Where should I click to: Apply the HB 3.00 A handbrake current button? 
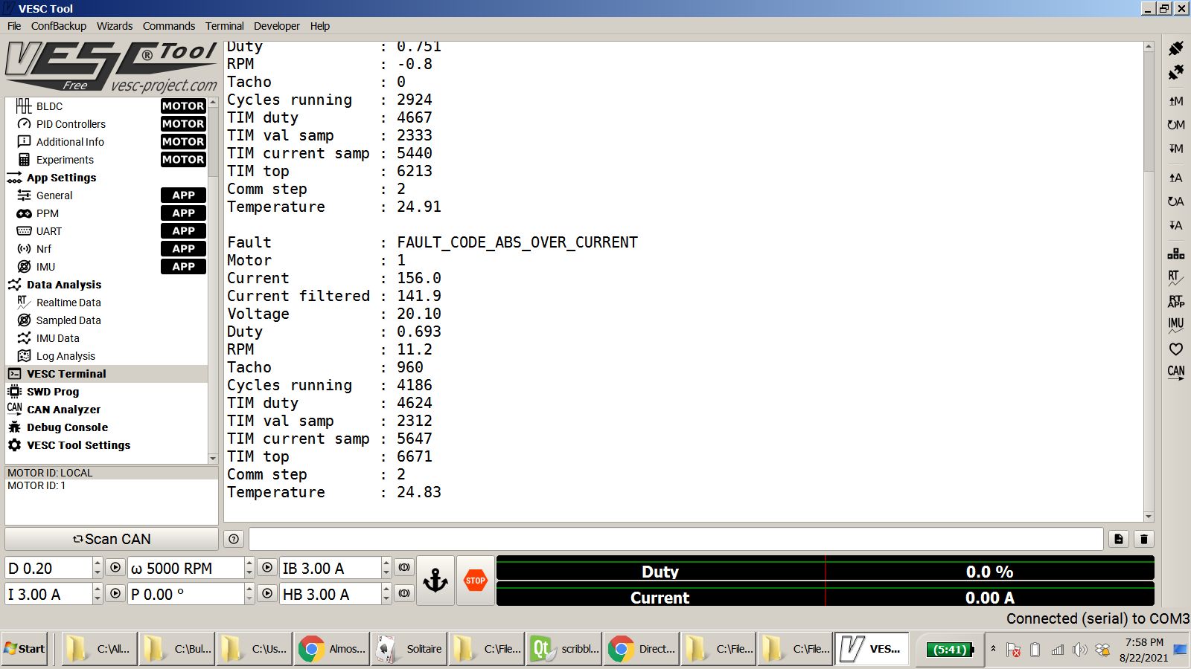point(403,594)
